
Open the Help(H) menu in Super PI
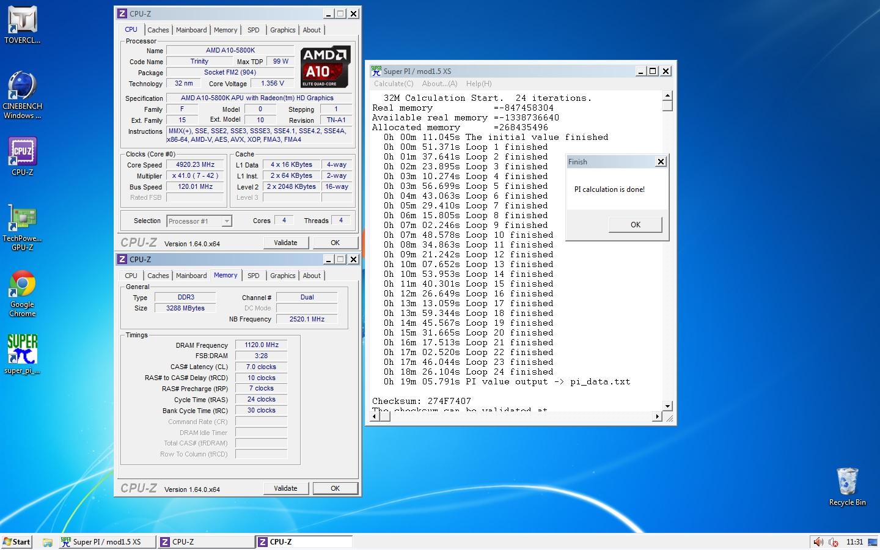point(479,84)
